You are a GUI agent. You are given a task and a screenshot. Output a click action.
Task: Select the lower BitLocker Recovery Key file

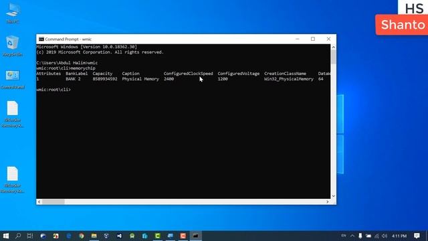[13, 179]
